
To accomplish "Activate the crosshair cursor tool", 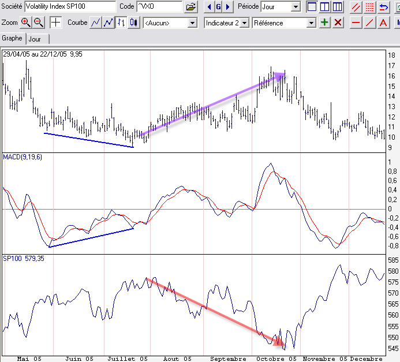I will point(55,23).
